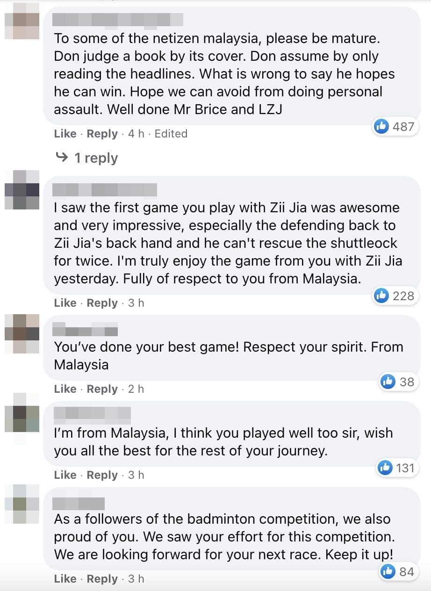
Task: View edit history via 'Edited' label
Action: 171,134
